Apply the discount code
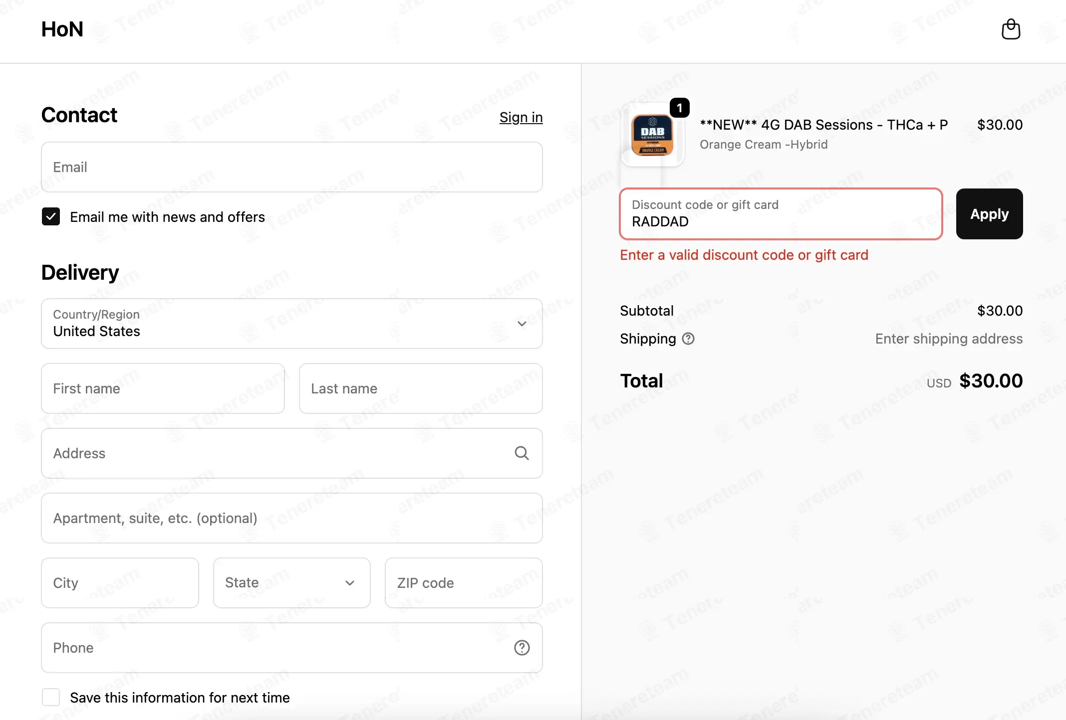The image size is (1066, 720). point(989,214)
